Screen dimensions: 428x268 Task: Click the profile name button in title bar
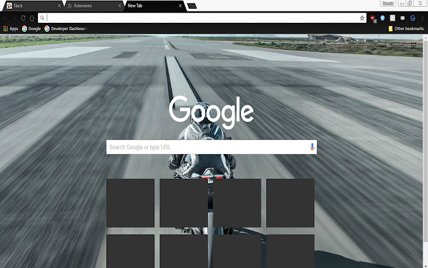(388, 3)
